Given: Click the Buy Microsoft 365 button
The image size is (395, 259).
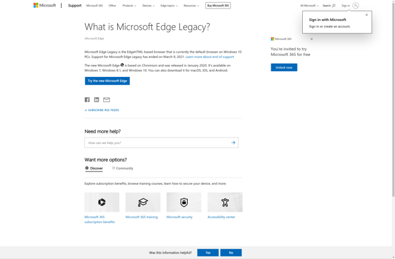Looking at the screenshot, I should [x=218, y=5].
